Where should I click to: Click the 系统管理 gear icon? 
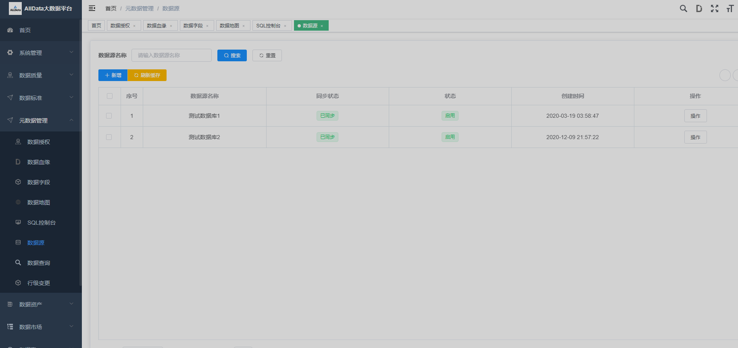[x=10, y=53]
